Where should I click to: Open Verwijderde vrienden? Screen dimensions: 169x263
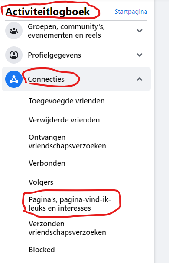[64, 120]
